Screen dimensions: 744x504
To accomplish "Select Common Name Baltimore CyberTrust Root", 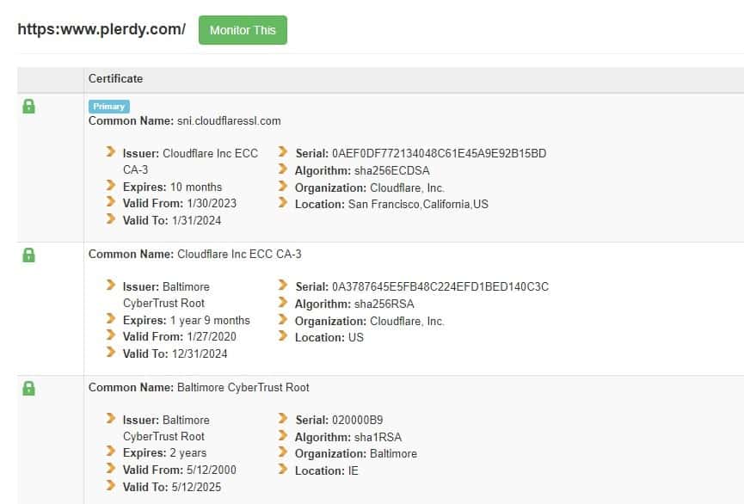I will click(x=199, y=388).
